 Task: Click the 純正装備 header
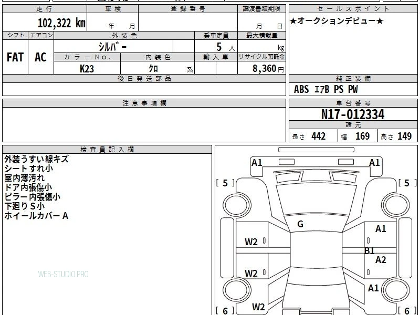coord(353,78)
